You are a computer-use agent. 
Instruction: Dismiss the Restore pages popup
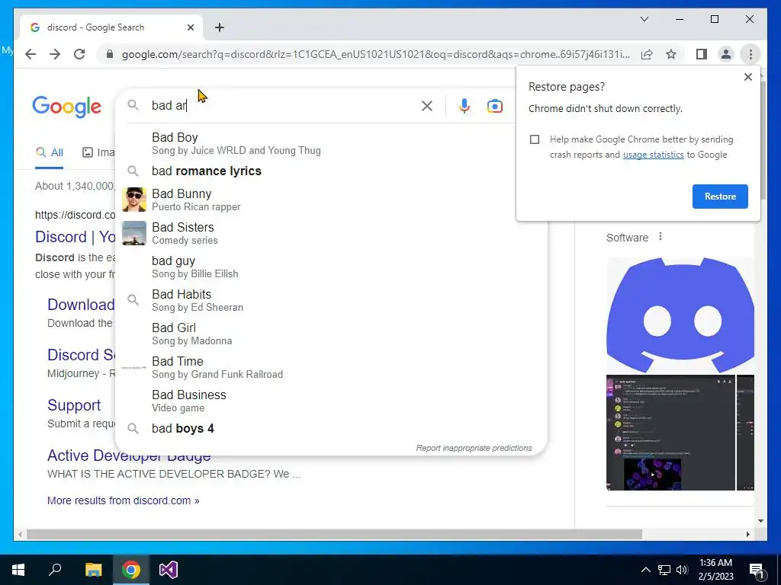coord(747,77)
